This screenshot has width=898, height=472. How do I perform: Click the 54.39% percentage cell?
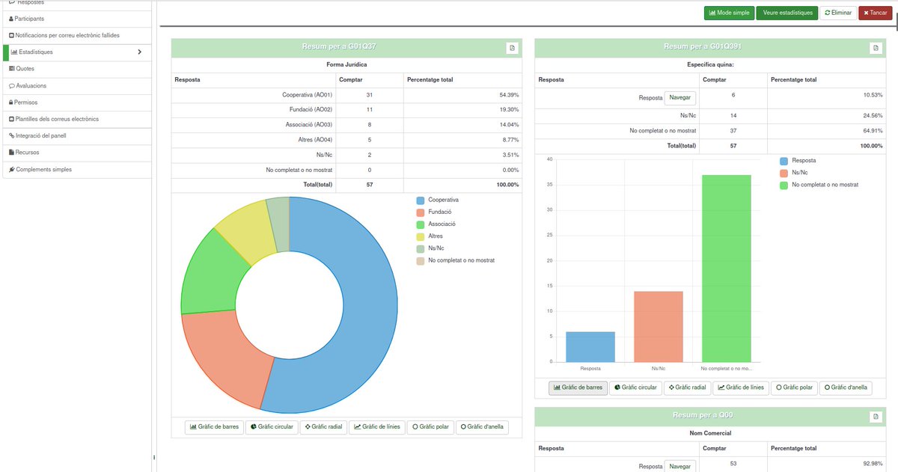[x=462, y=95]
